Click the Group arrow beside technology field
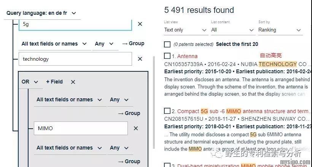Screen dimensions: 312x167 [x=133, y=44]
